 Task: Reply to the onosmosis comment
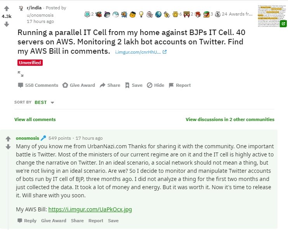(x=27, y=221)
